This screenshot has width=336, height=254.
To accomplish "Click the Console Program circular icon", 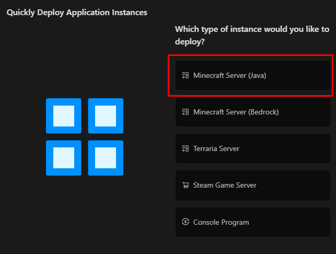I will pyautogui.click(x=185, y=222).
